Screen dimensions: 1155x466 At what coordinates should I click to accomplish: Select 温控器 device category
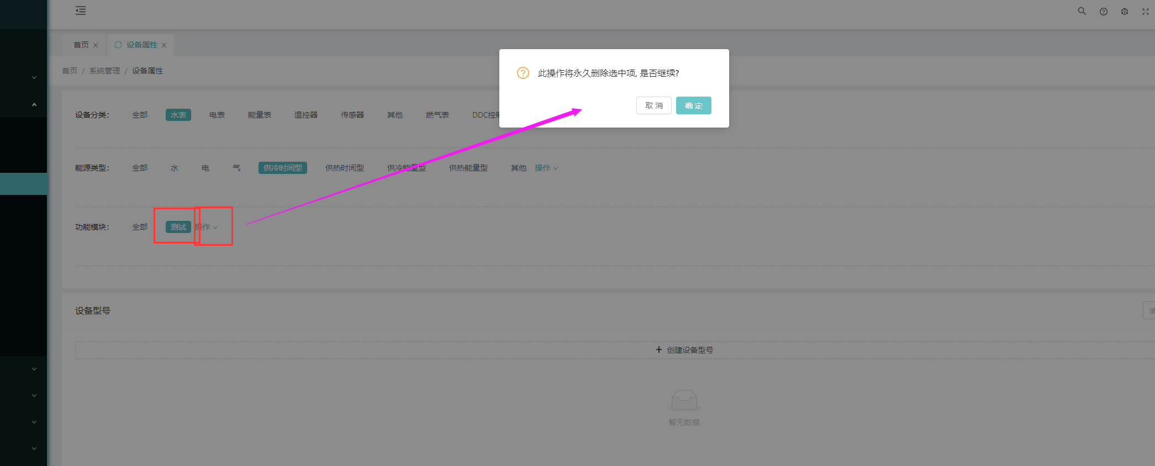click(x=306, y=115)
